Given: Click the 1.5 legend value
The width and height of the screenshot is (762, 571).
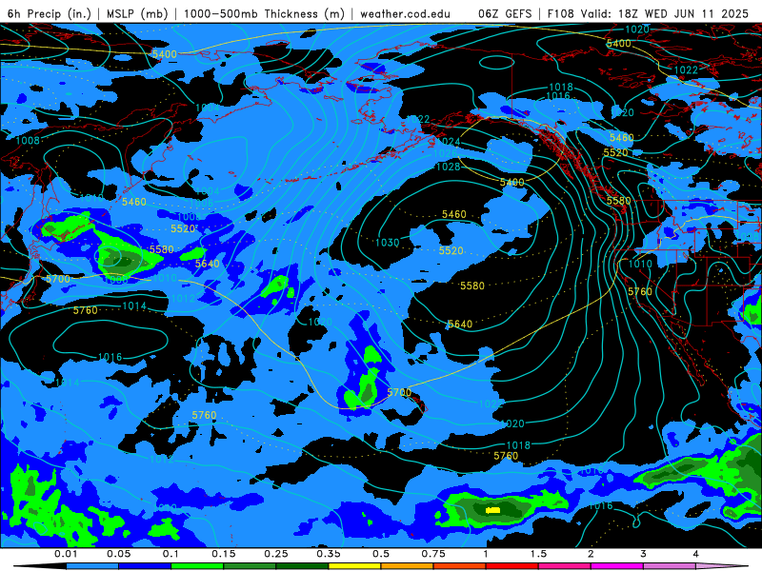Looking at the screenshot, I should 538,554.
